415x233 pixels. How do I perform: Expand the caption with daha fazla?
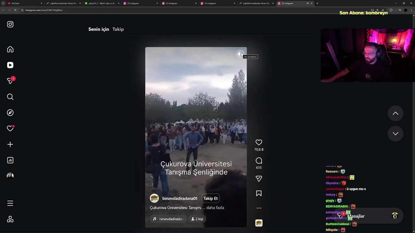[x=215, y=208]
